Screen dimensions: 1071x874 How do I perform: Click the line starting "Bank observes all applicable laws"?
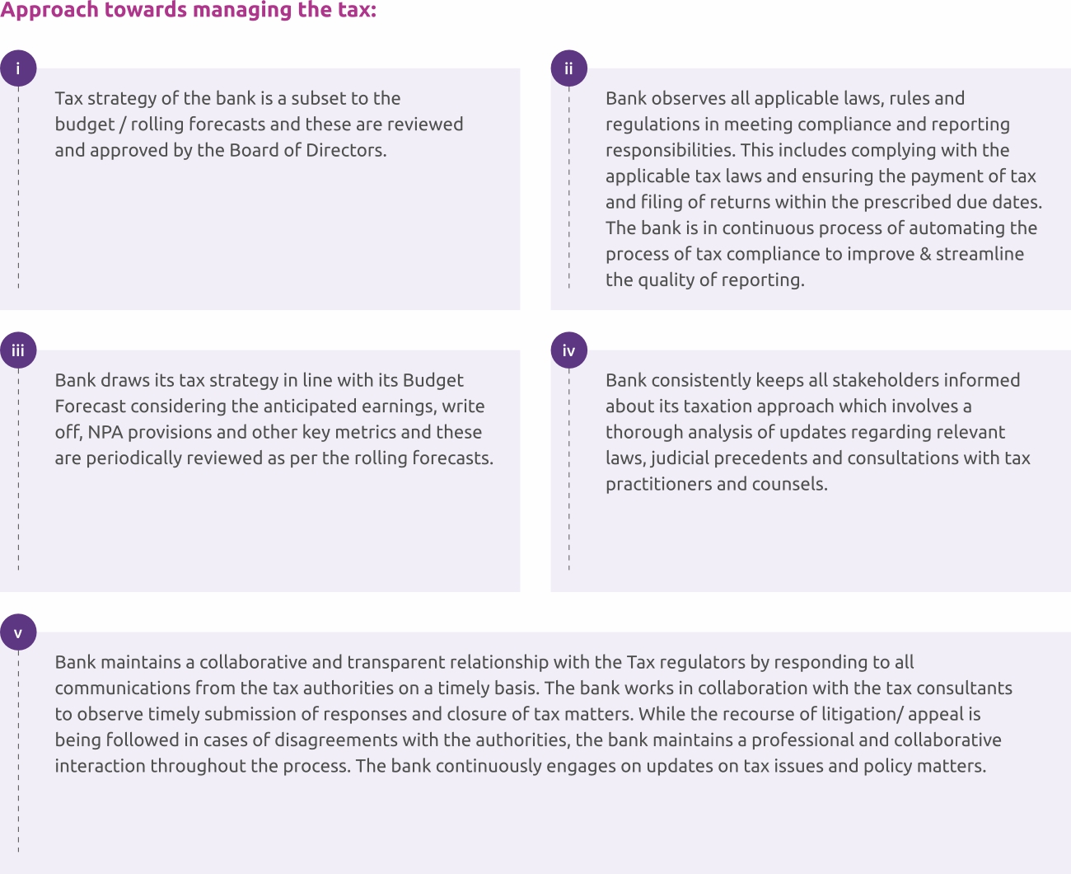(x=784, y=98)
